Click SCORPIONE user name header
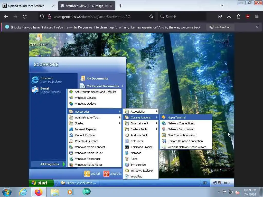Screen dimensions: 263x197 click(46, 65)
